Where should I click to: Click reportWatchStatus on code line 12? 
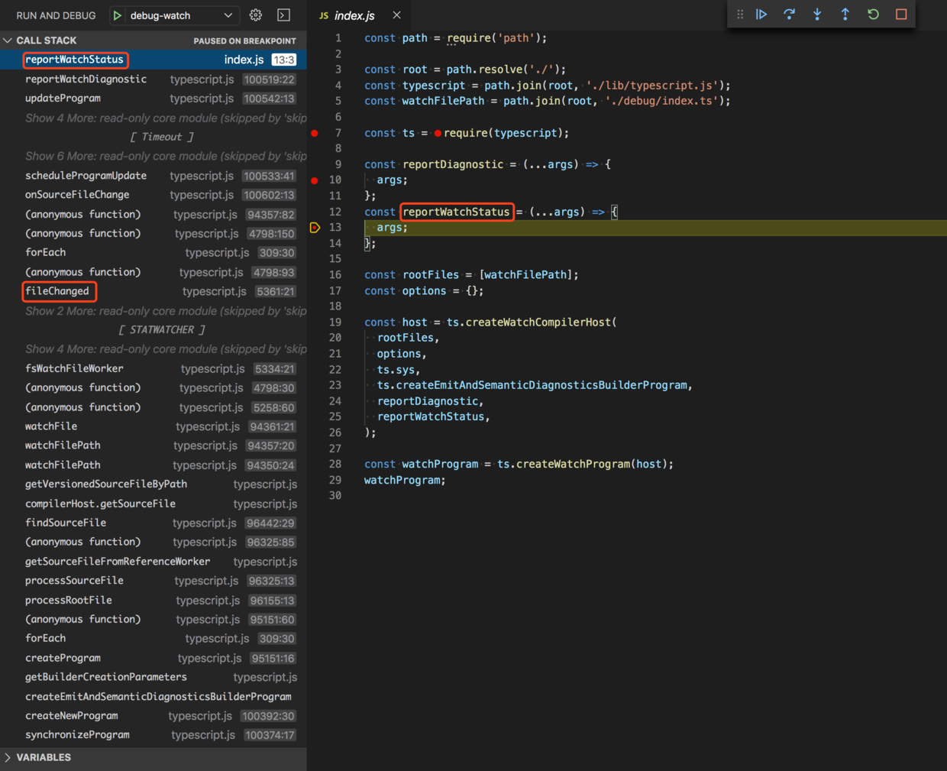click(456, 212)
